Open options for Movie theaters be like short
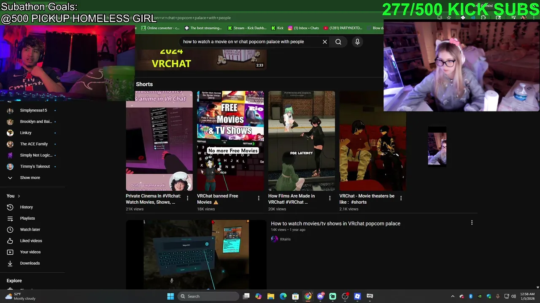The height and width of the screenshot is (303, 540). tap(401, 198)
